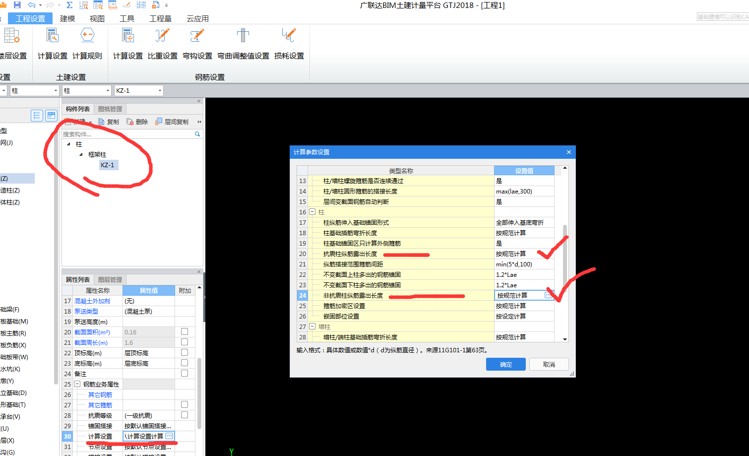The height and width of the screenshot is (456, 749).
Task: Open 弯曲调整值设置 in the ribbon
Action: click(x=243, y=44)
